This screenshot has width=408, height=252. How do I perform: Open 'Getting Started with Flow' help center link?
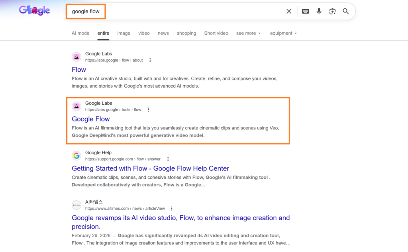(x=150, y=168)
